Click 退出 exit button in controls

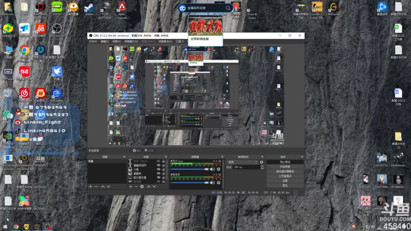coord(285,185)
